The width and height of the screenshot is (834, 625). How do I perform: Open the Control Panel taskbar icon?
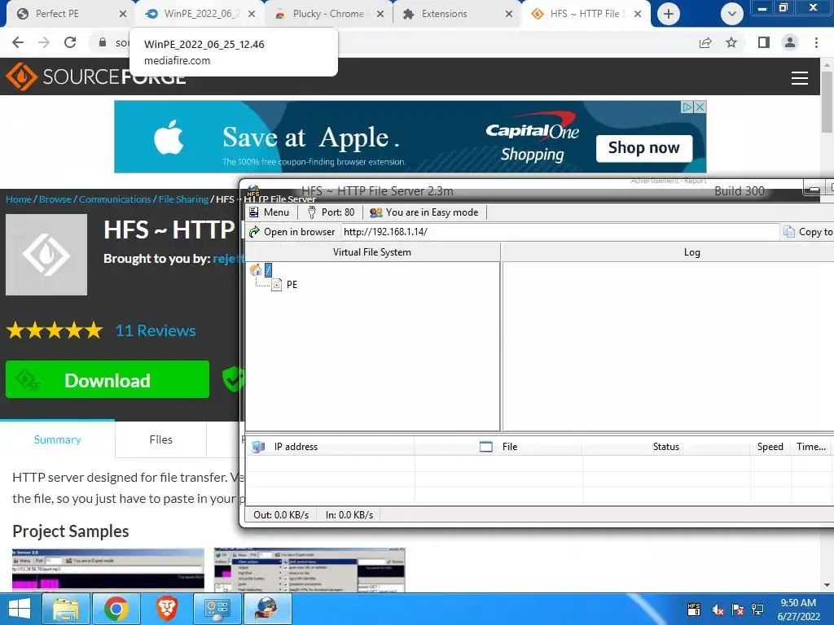(x=217, y=609)
